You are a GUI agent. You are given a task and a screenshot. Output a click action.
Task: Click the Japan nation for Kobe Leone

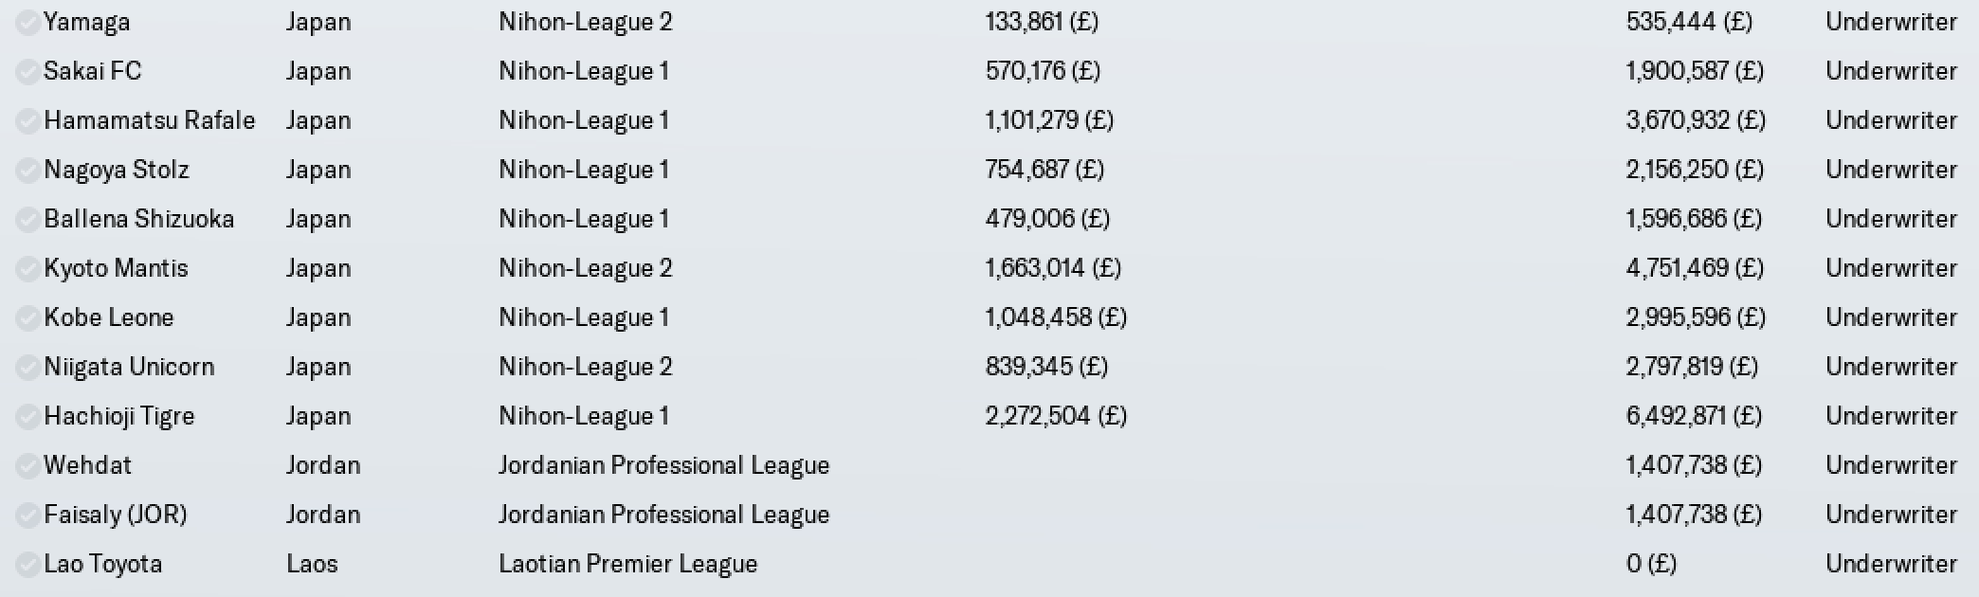[318, 317]
